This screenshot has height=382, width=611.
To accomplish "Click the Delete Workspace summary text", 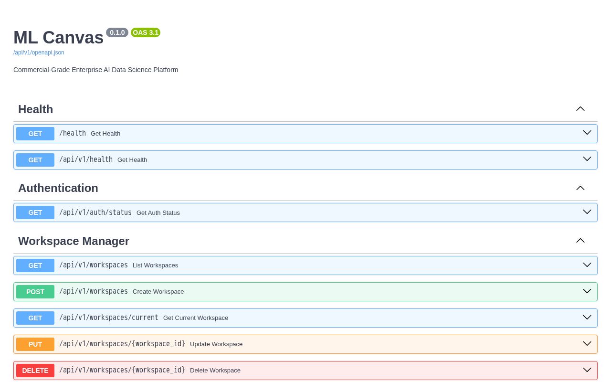I will 215,371.
